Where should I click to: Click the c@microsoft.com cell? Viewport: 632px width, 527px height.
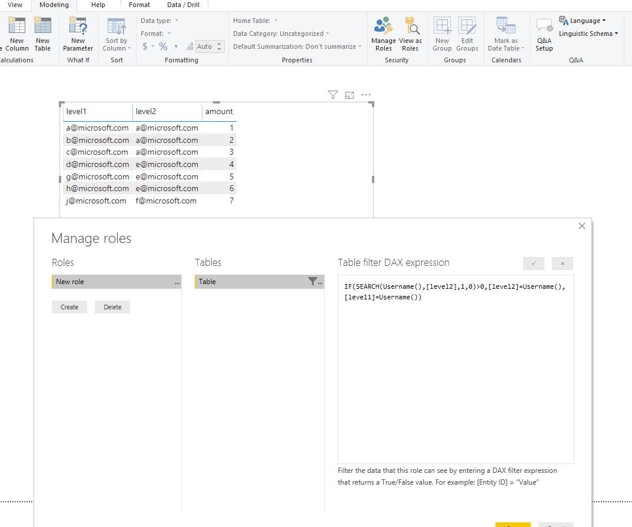[97, 152]
